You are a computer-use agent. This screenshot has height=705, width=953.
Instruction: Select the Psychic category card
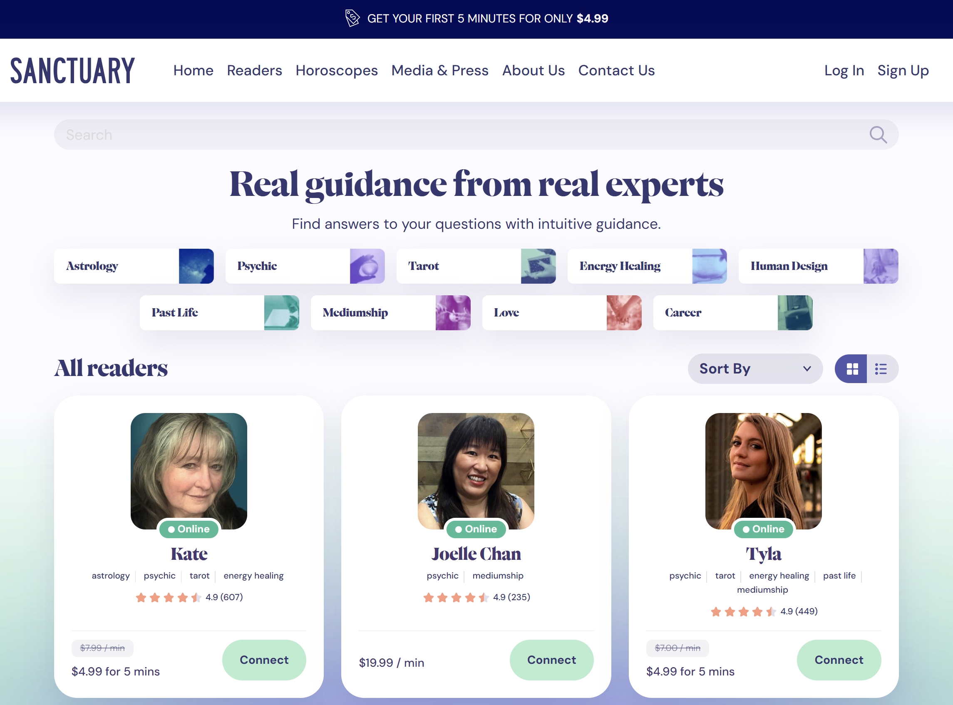click(x=305, y=266)
